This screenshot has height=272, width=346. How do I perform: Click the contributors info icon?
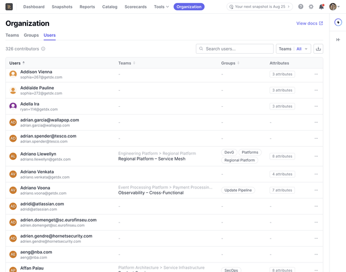(43, 49)
